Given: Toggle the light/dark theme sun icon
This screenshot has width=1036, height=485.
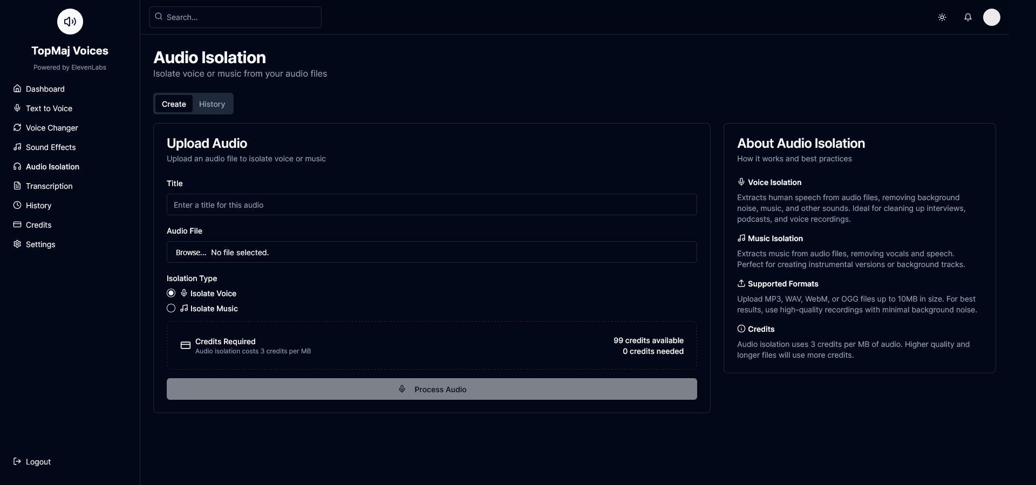Looking at the screenshot, I should tap(942, 17).
